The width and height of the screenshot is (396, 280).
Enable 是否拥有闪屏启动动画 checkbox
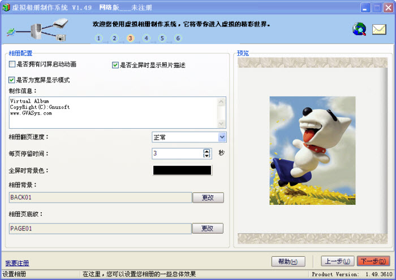click(x=12, y=64)
